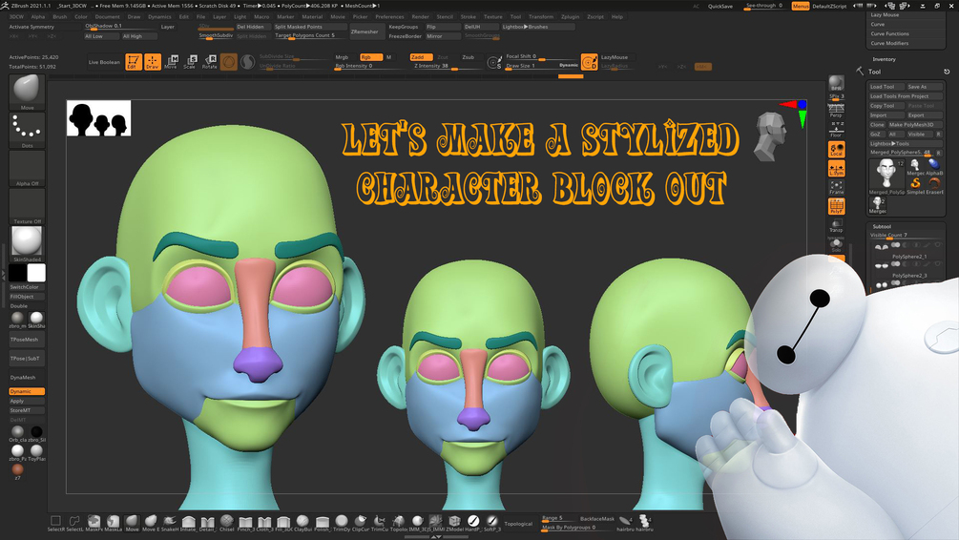Choose the ClipCurve brush

(x=361, y=523)
